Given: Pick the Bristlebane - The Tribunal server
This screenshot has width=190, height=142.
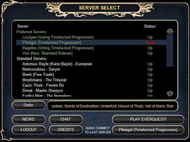Looking at the screenshot, I should coord(91,80).
